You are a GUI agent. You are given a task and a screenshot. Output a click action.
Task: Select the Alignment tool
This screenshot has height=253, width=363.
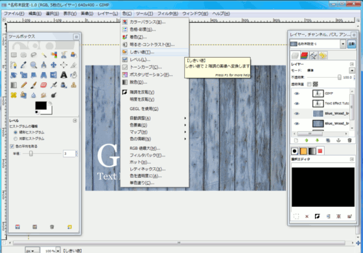point(64,65)
